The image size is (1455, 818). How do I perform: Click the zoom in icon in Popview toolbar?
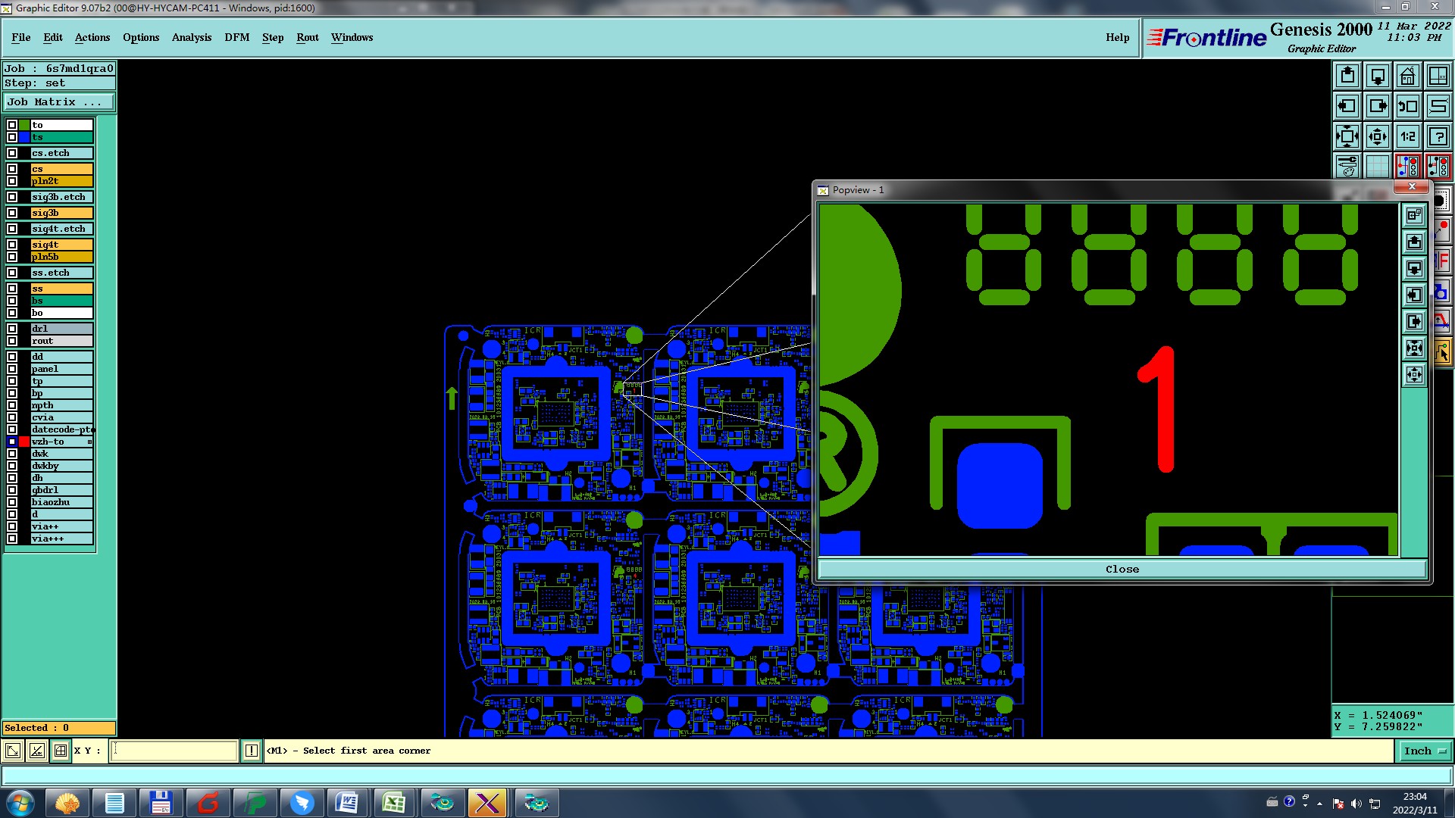click(x=1414, y=348)
